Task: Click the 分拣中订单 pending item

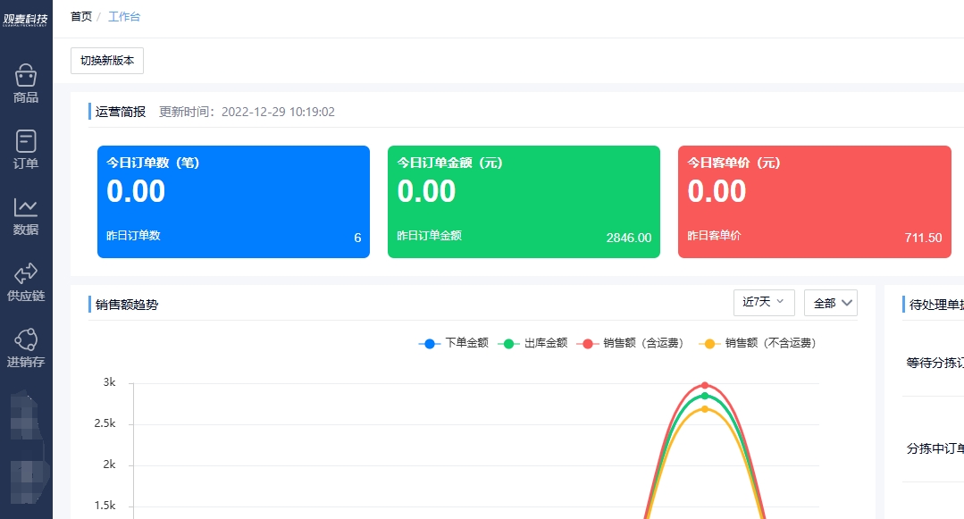Action: tap(935, 448)
